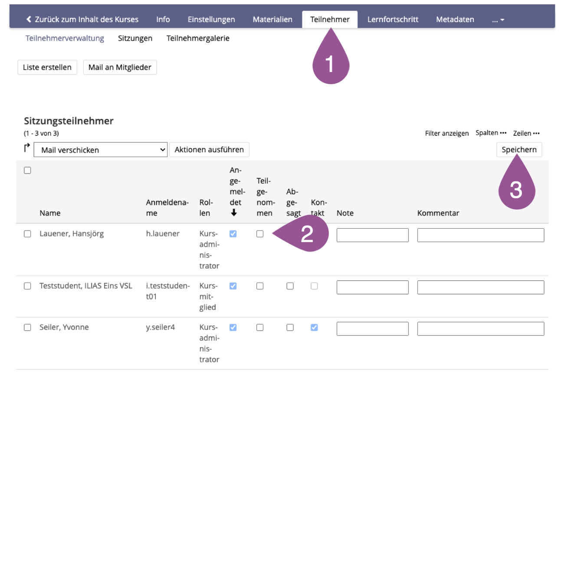Screen dimensions: 564x564
Task: Open the Zeilen rows options
Action: (x=526, y=133)
